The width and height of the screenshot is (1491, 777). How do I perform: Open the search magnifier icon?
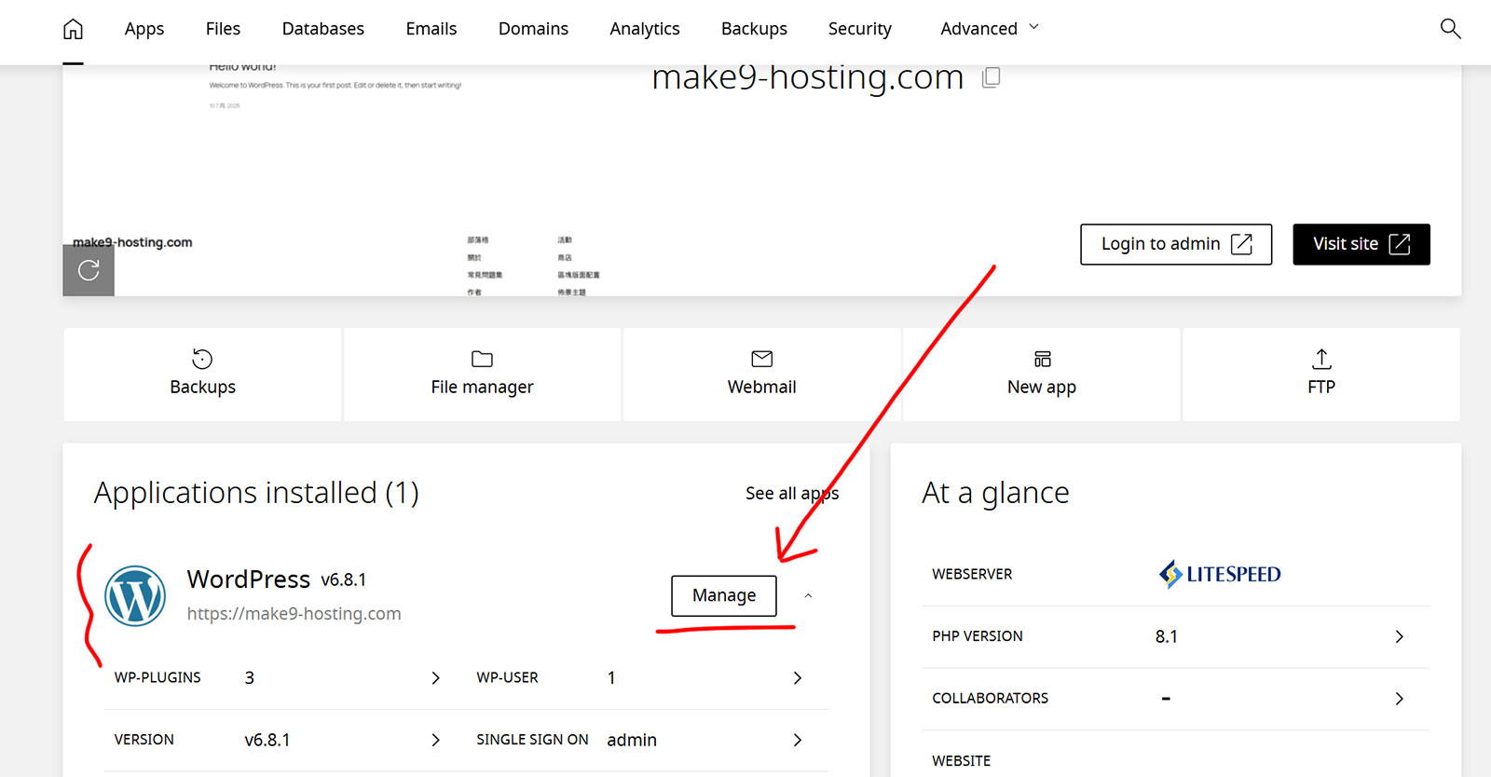pos(1450,28)
